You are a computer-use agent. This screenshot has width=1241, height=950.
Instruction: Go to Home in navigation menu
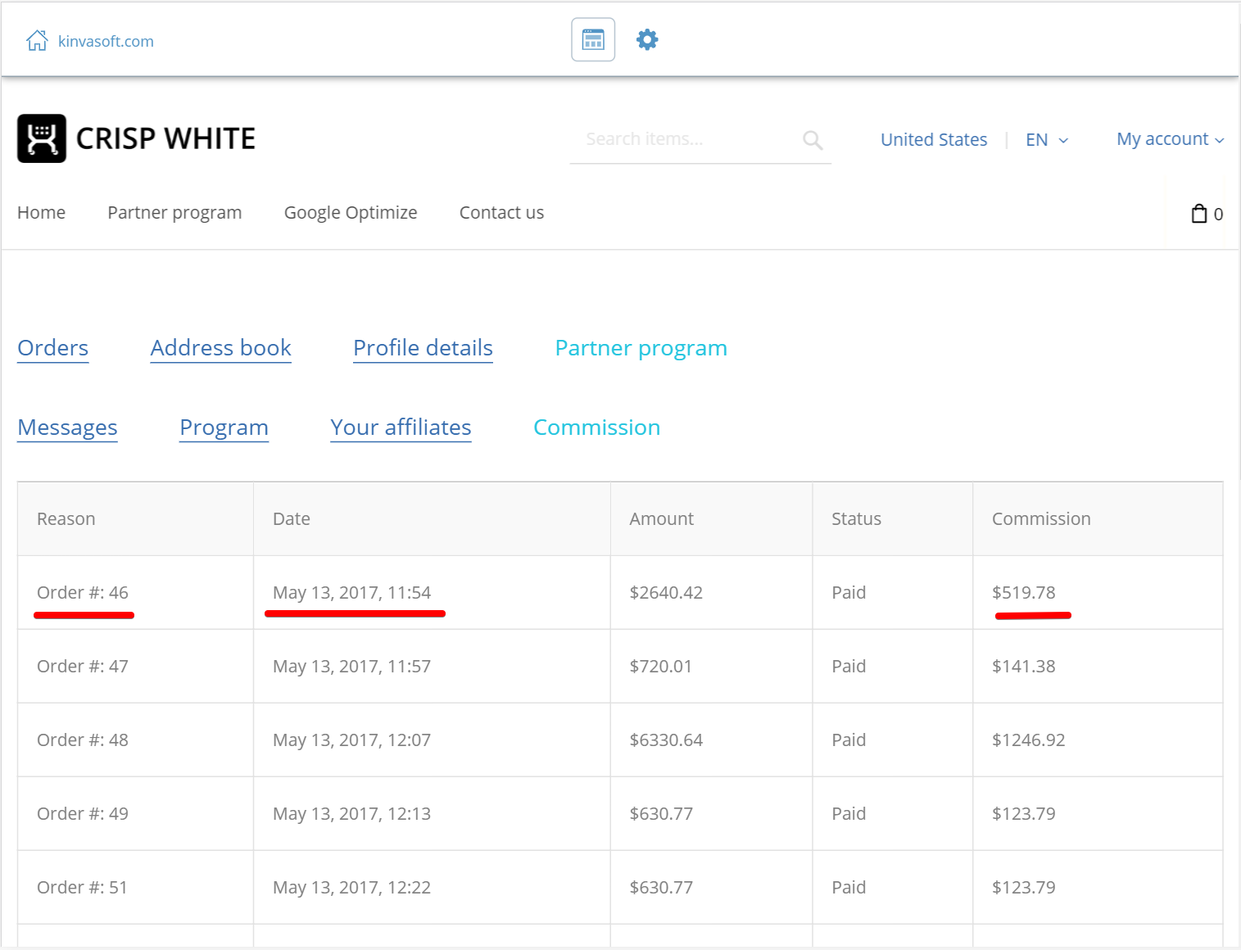click(41, 213)
